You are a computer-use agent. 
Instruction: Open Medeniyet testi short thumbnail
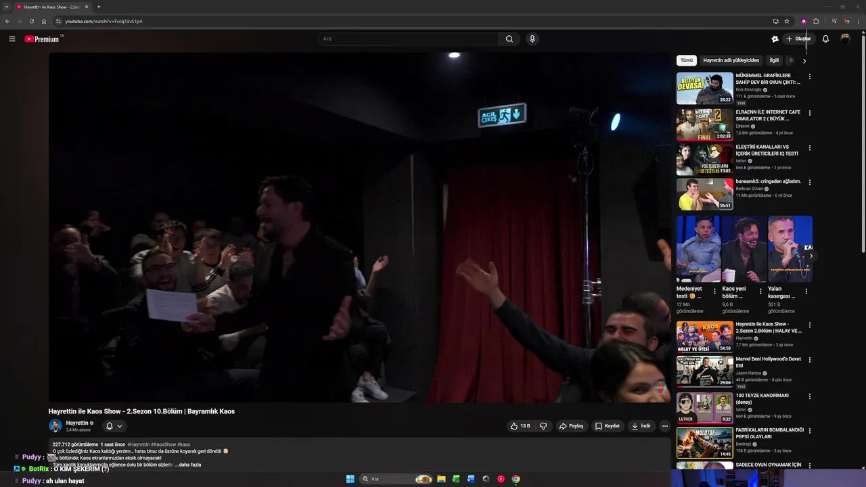coord(698,249)
